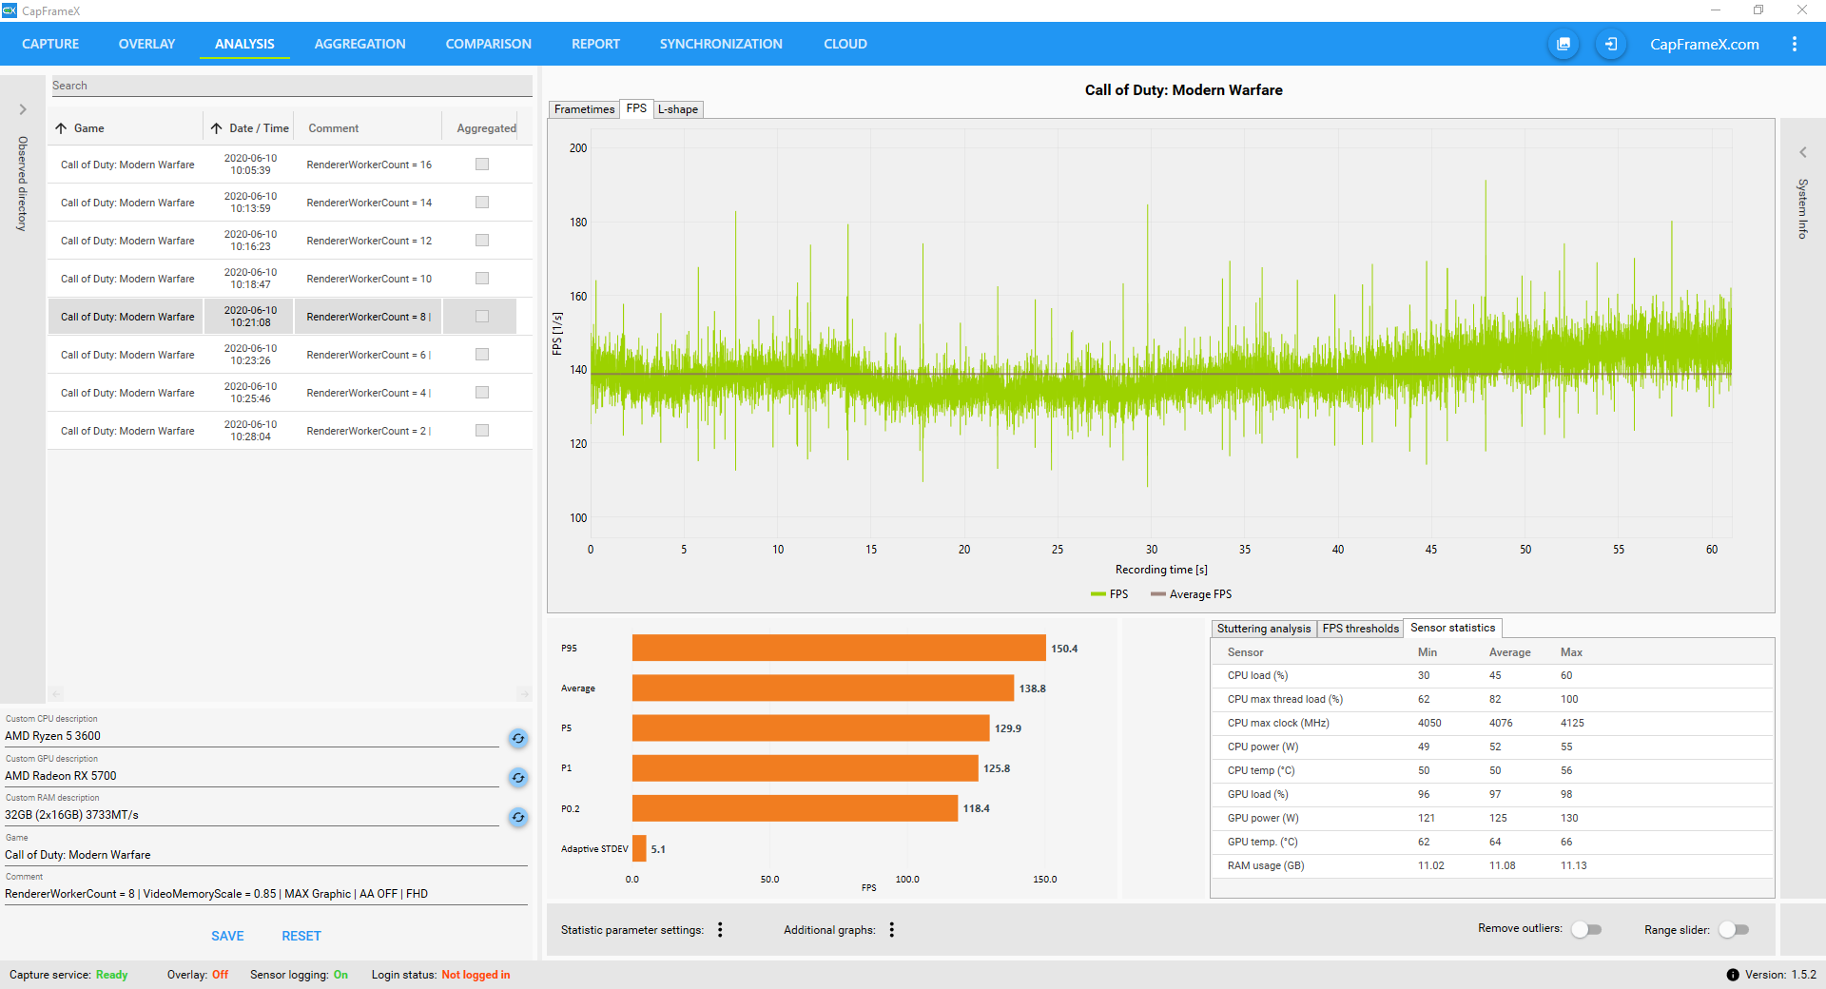
Task: Sort by Date / Time column arrow
Action: tap(217, 128)
